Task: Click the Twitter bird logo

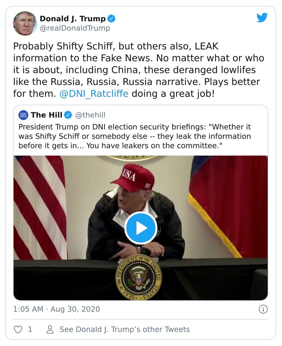Action: tap(262, 18)
